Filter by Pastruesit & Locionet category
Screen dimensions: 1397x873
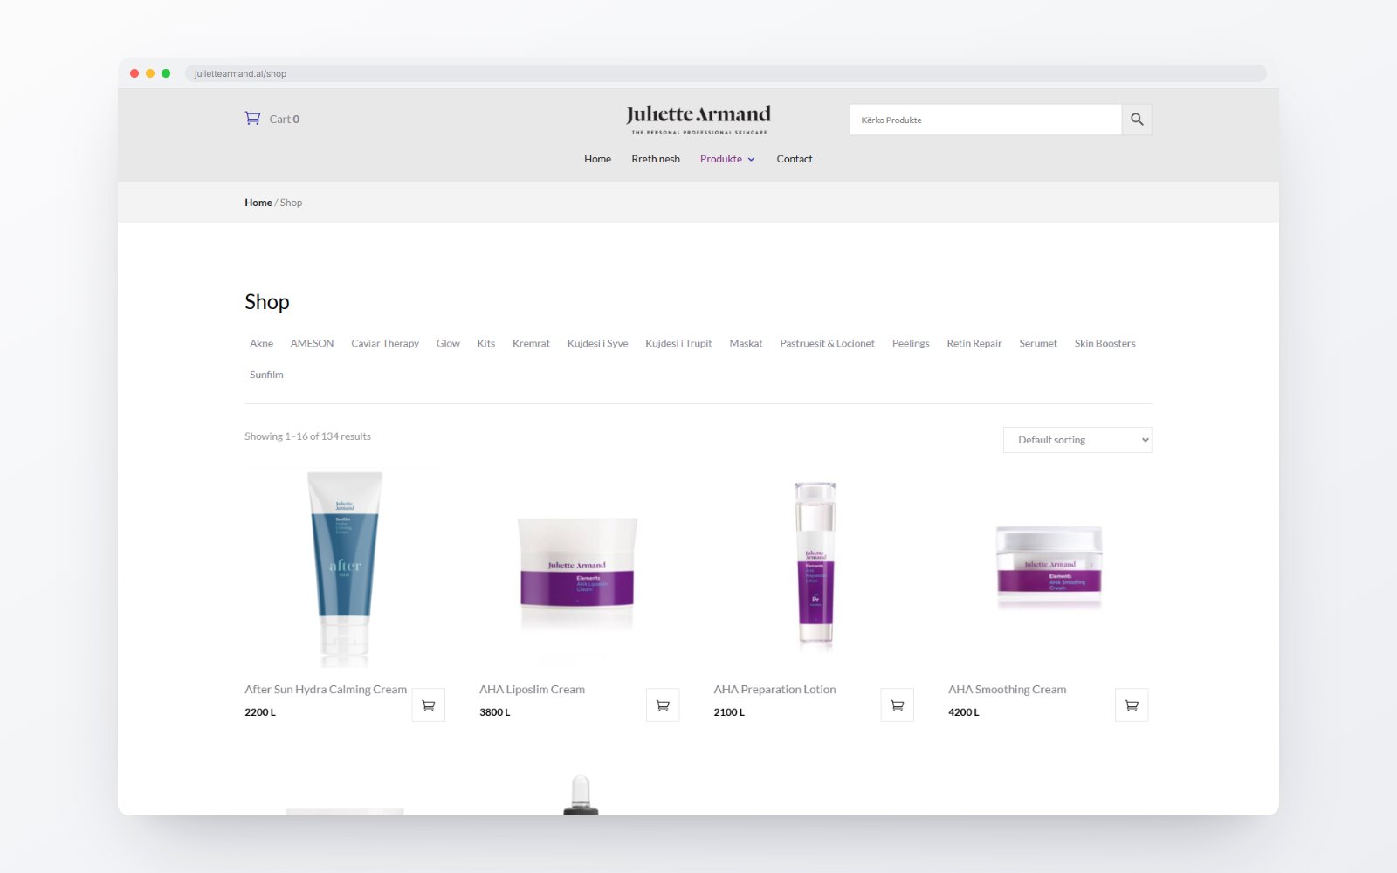[827, 343]
